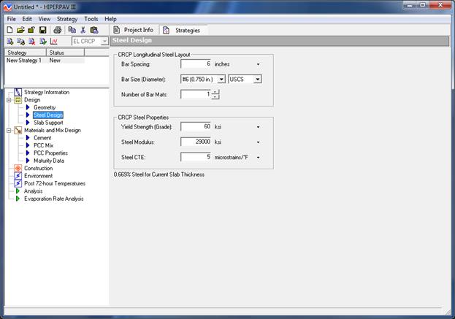Click the Materials and Mix Design icon
The width and height of the screenshot is (455, 319).
[x=18, y=131]
